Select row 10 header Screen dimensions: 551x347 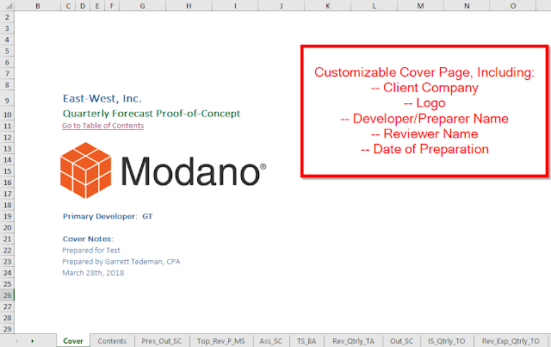click(x=7, y=115)
